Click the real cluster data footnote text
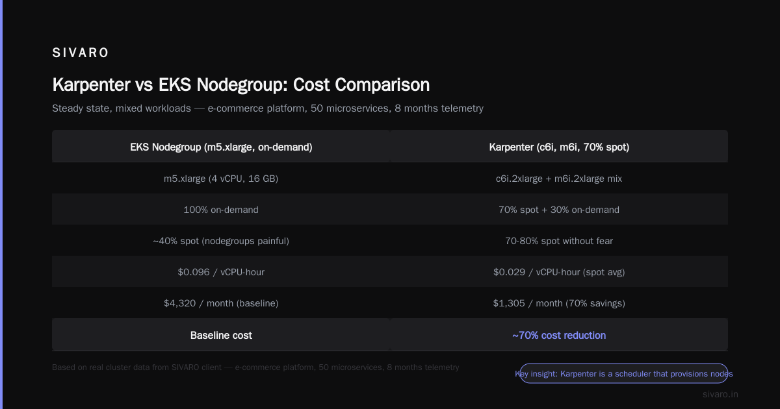Viewport: 780px width, 409px height. [x=255, y=367]
